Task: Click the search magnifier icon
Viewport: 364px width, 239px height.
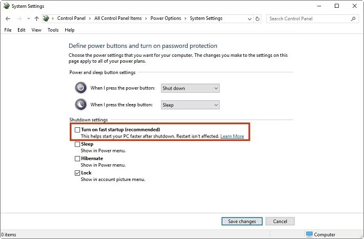Action: [352, 19]
